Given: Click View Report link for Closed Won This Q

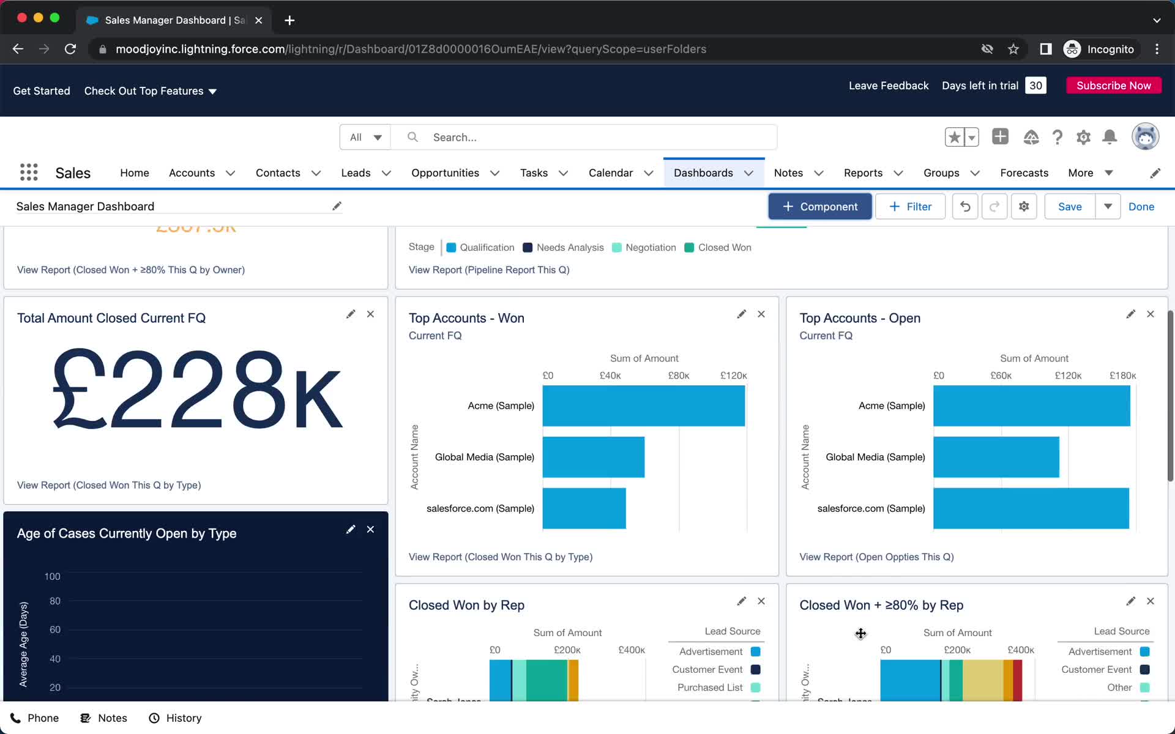Looking at the screenshot, I should (500, 557).
